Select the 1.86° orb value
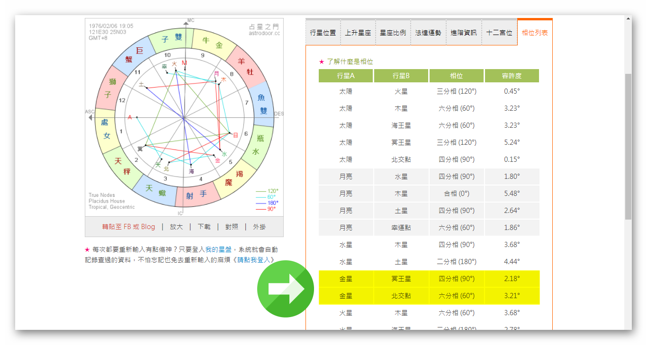The image size is (647, 345). pyautogui.click(x=512, y=228)
